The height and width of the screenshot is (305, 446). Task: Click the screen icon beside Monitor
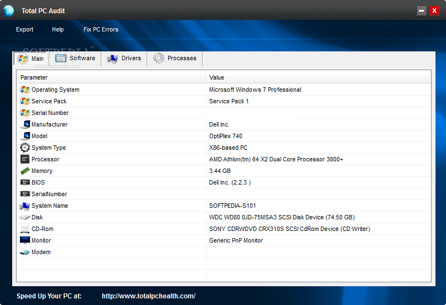tap(25, 240)
